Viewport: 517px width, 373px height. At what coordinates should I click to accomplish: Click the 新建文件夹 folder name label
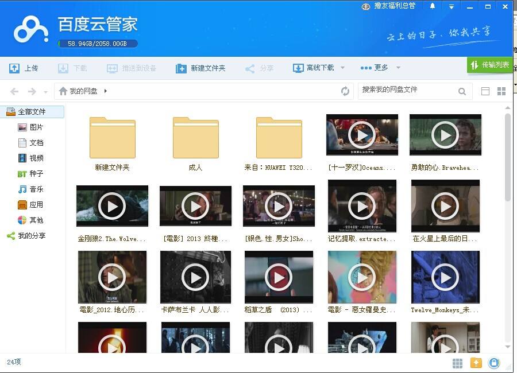pos(112,168)
